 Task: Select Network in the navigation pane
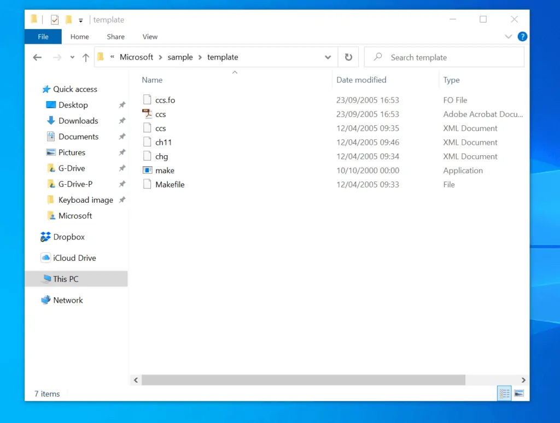click(x=68, y=299)
